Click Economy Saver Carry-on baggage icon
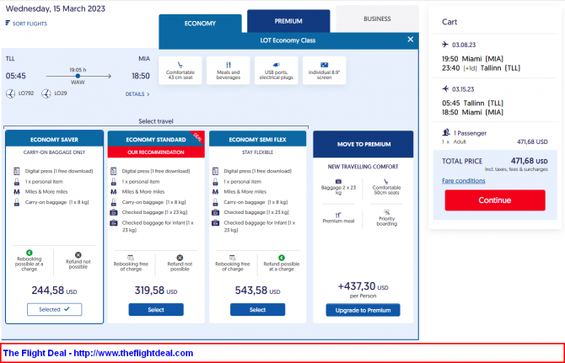The height and width of the screenshot is (363, 565). click(x=17, y=202)
